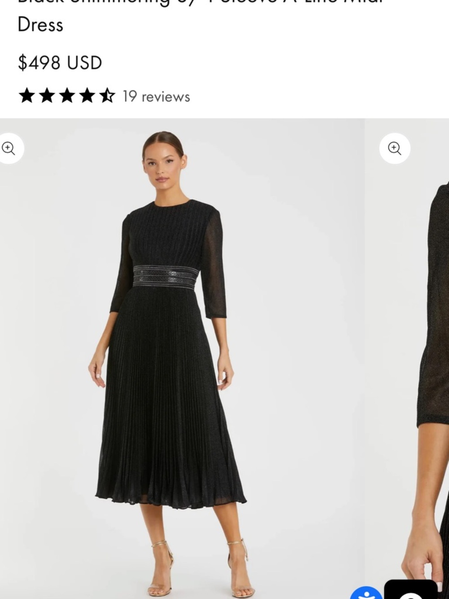The image size is (449, 599).
Task: Click the partially visible zoom icon at the left edge
Action: pyautogui.click(x=9, y=148)
